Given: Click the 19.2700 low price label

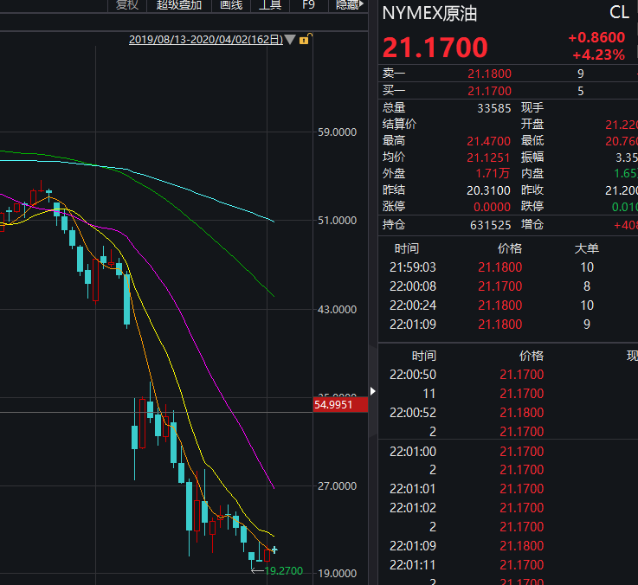Looking at the screenshot, I should 284,571.
